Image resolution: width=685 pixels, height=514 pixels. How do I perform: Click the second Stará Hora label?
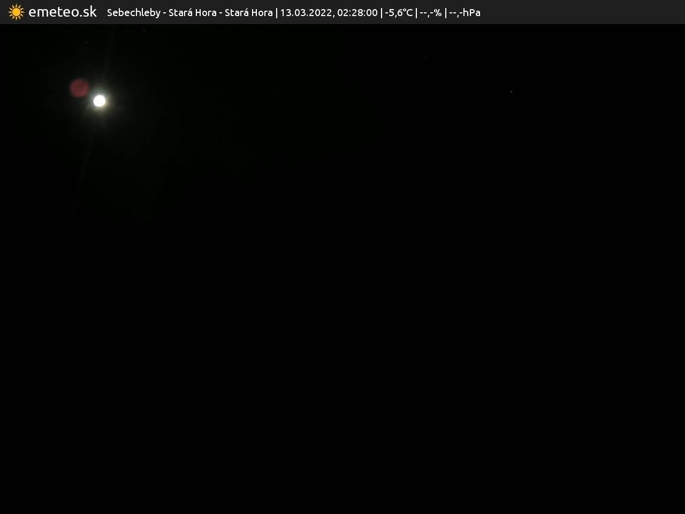coord(248,12)
